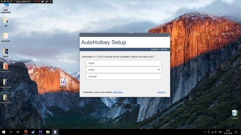Open the recorder toolbar dropdown arrow
The width and height of the screenshot is (241, 135).
coord(2,1)
